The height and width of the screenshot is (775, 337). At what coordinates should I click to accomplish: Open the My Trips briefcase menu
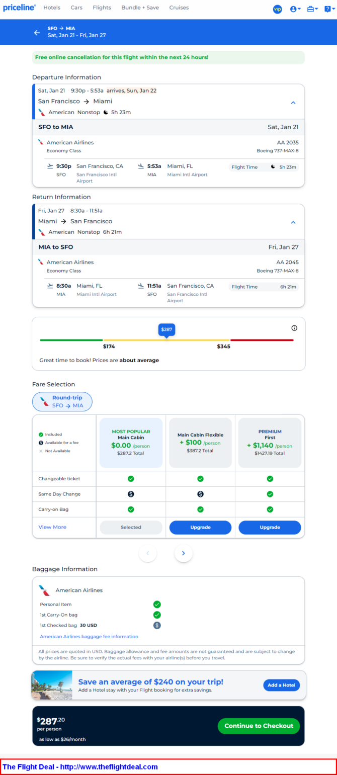tap(312, 9)
